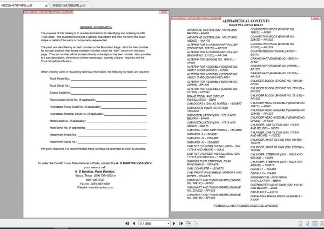Select the two-page facing view
The height and width of the screenshot is (229, 324).
pyautogui.click(x=315, y=224)
